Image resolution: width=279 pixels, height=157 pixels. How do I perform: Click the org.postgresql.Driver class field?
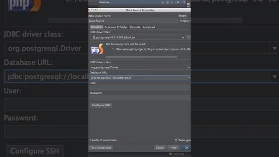[139, 68]
